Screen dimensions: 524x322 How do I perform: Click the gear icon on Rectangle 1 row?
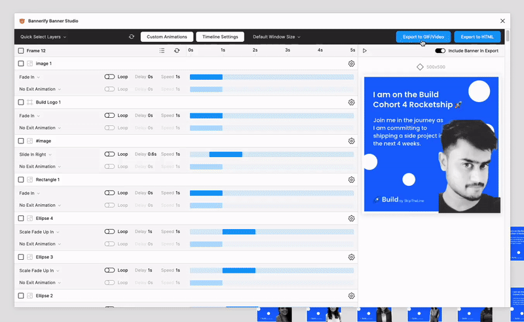351,179
